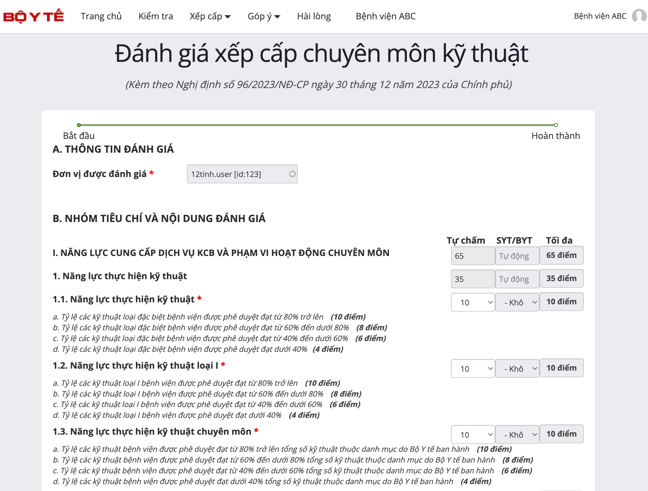648x491 pixels.
Task: Open SYT/BYT dropdown for criterion 1.3
Action: (x=517, y=435)
